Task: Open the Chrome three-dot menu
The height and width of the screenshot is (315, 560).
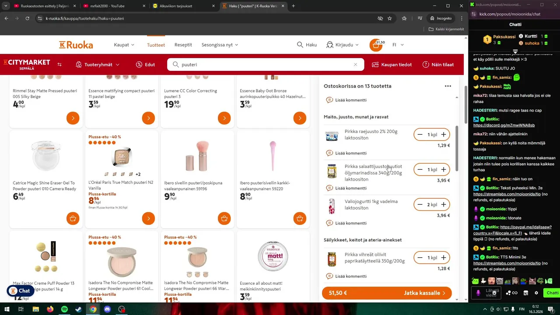Action: tap(462, 18)
